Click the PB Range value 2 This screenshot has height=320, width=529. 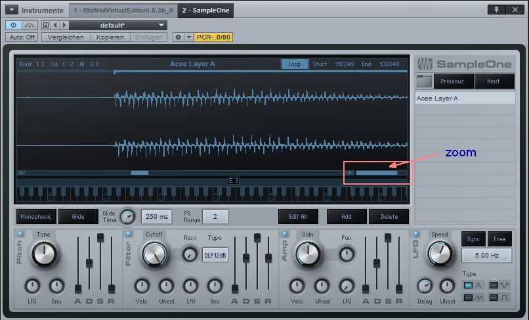(x=215, y=217)
